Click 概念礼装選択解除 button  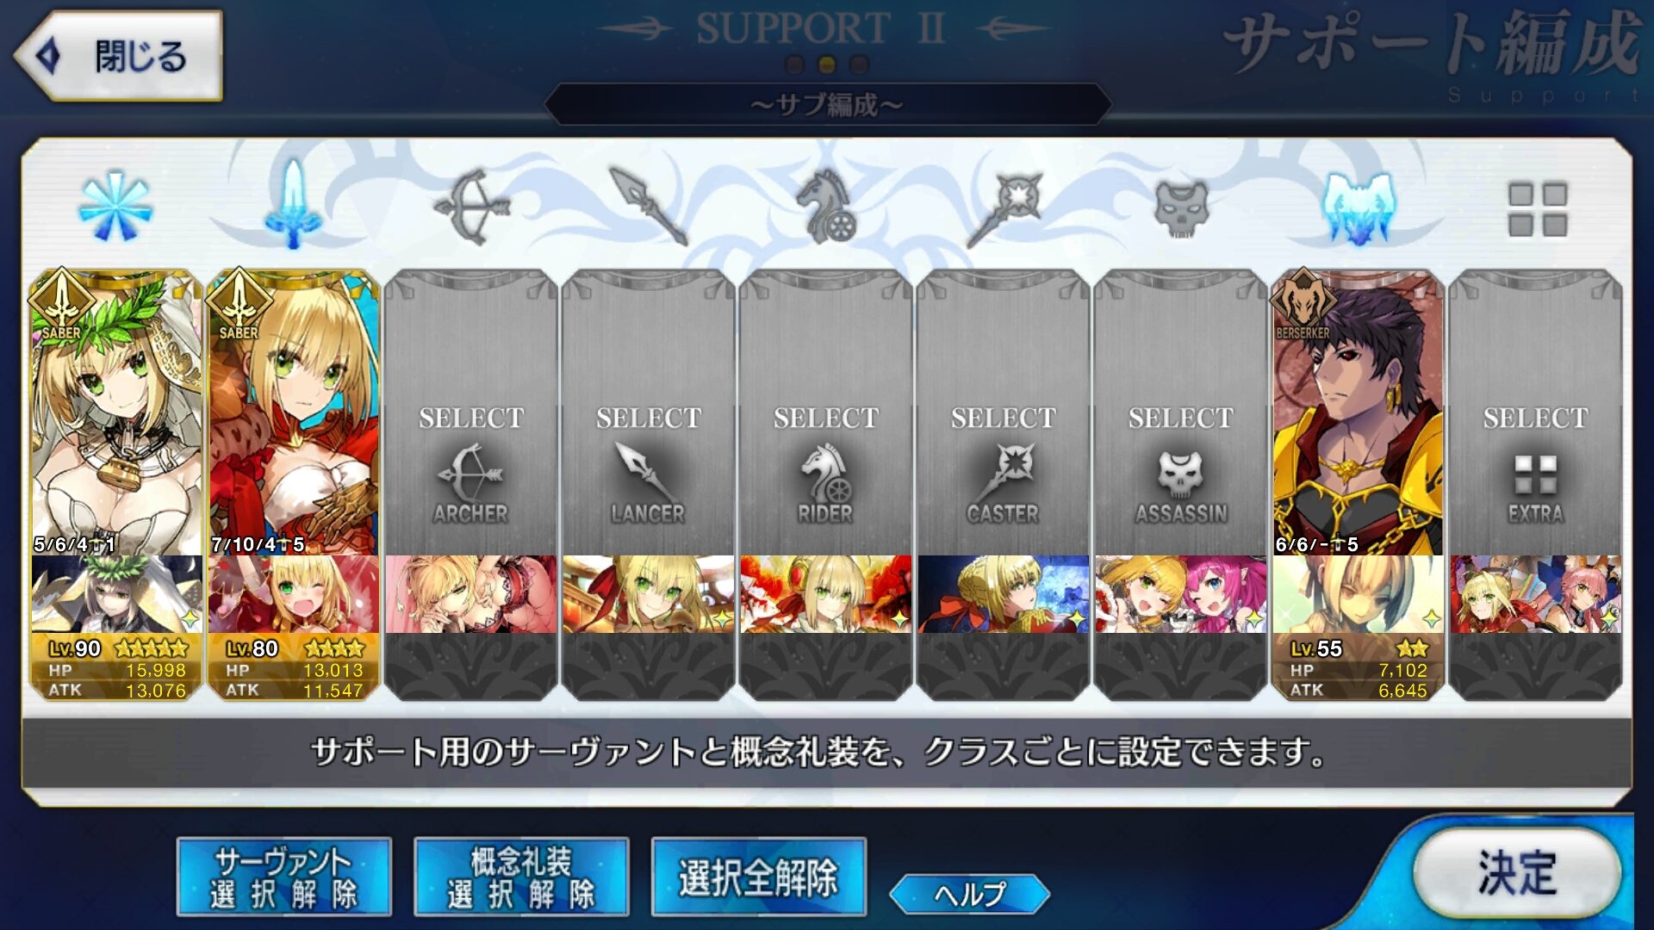[x=521, y=877]
